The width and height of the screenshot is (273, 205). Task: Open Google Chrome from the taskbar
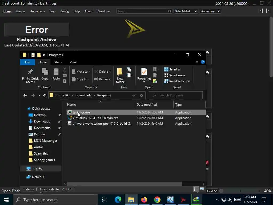click(x=157, y=200)
